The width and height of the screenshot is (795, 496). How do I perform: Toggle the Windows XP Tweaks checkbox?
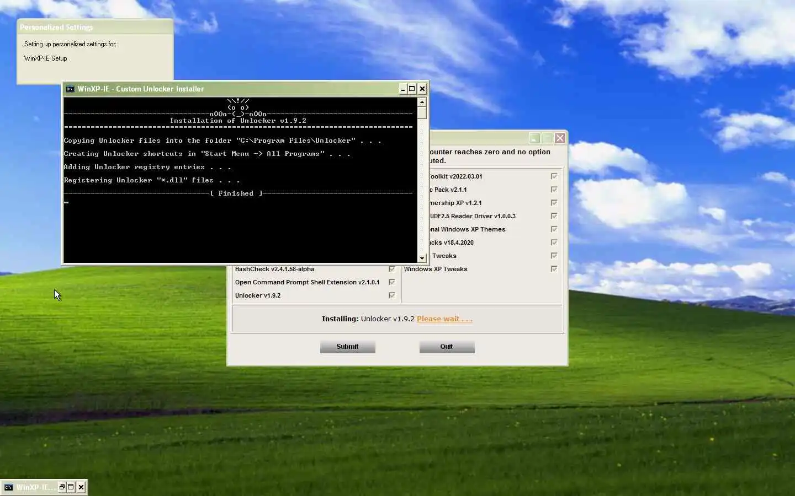[x=554, y=269]
